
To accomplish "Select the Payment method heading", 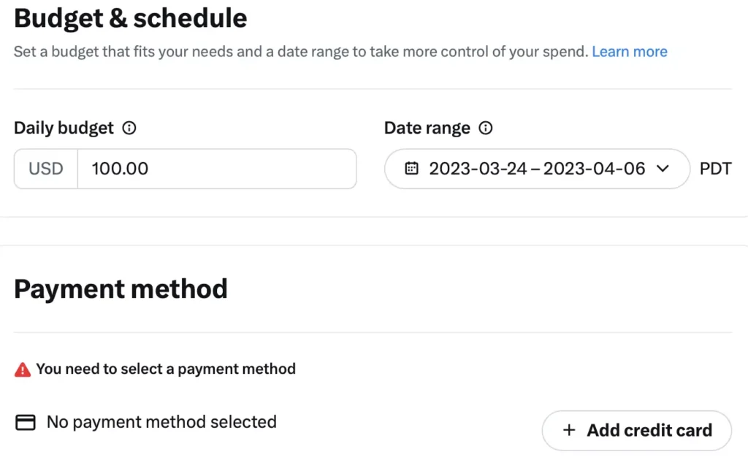I will pos(121,289).
